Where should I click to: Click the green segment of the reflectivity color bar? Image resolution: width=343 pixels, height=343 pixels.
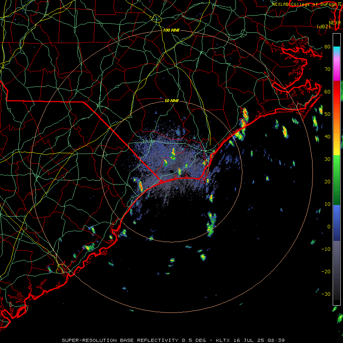[x=337, y=180]
